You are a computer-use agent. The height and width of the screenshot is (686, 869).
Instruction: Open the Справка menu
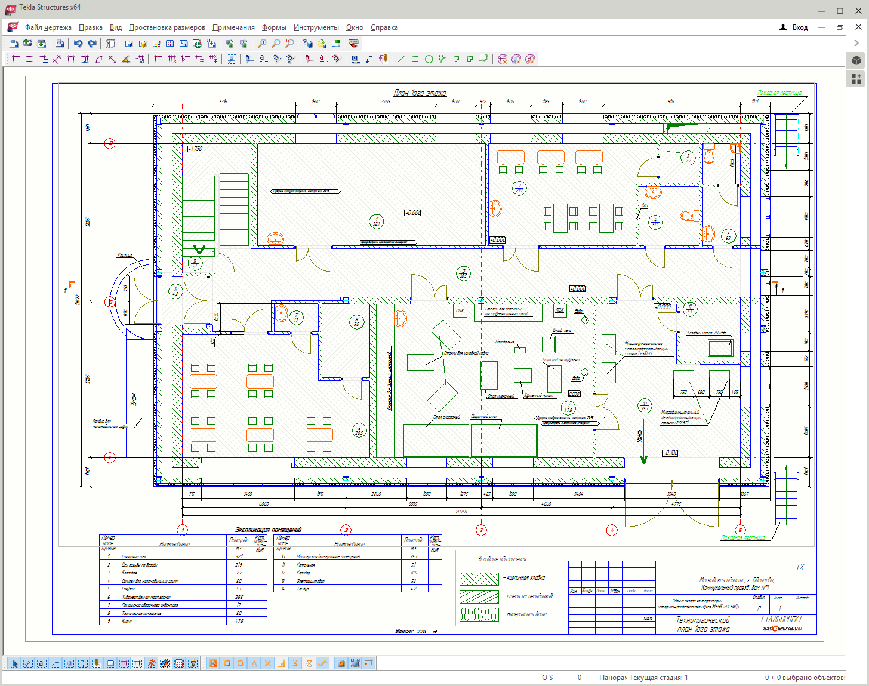pyautogui.click(x=384, y=27)
